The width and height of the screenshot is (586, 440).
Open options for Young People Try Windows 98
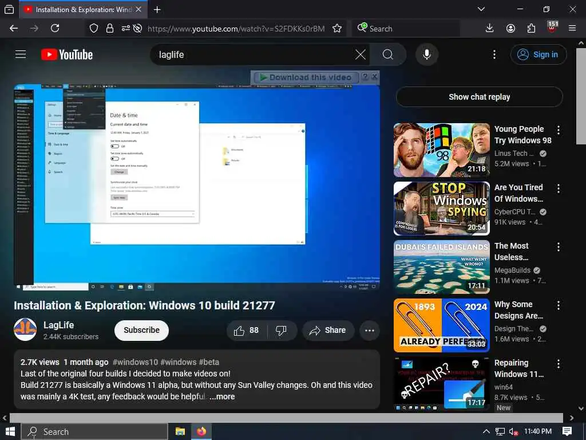click(559, 130)
